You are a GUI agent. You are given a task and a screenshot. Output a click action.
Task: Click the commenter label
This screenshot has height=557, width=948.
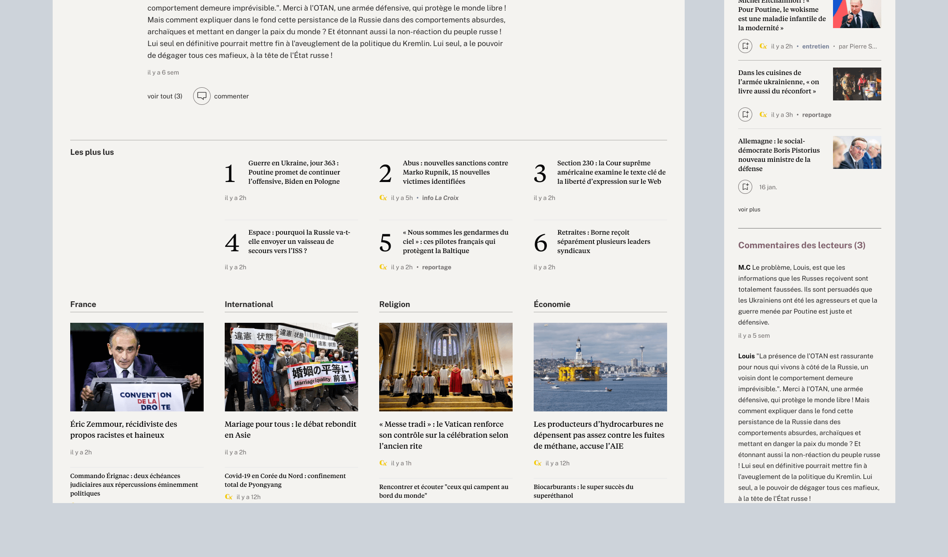coord(231,96)
